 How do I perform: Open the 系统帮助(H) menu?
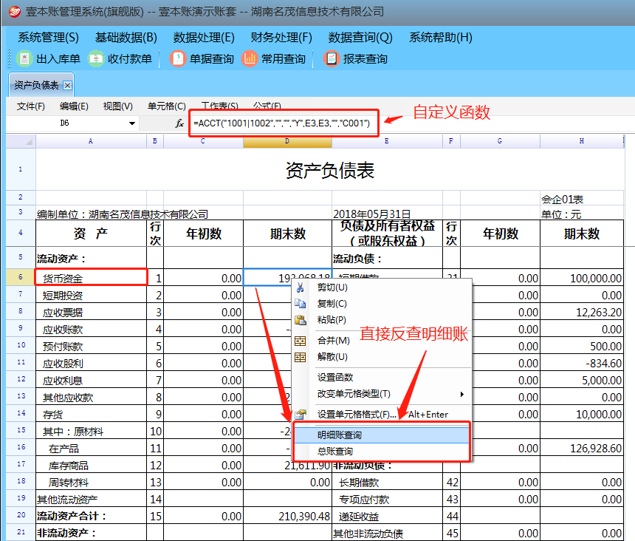pyautogui.click(x=441, y=38)
